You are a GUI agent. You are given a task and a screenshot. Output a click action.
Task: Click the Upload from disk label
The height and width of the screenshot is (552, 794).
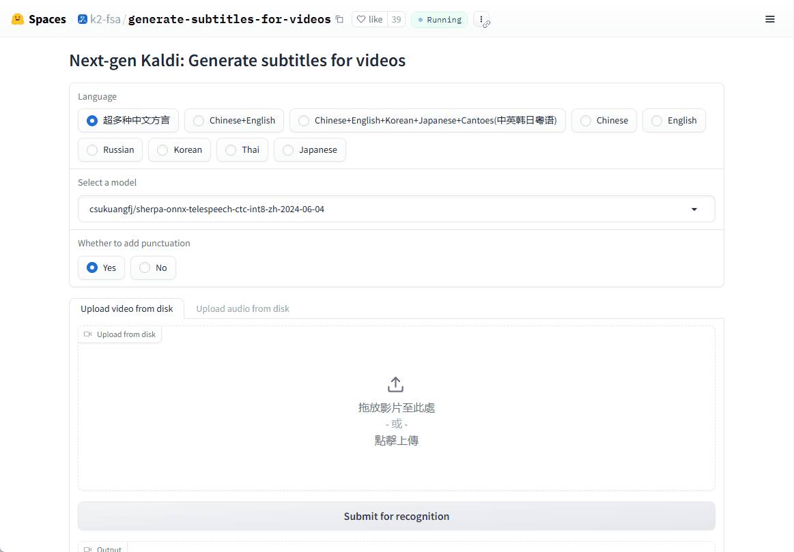(126, 334)
